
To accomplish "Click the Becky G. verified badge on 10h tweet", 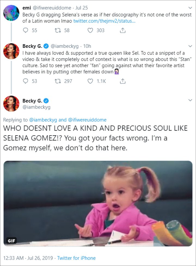I will (46, 46).
